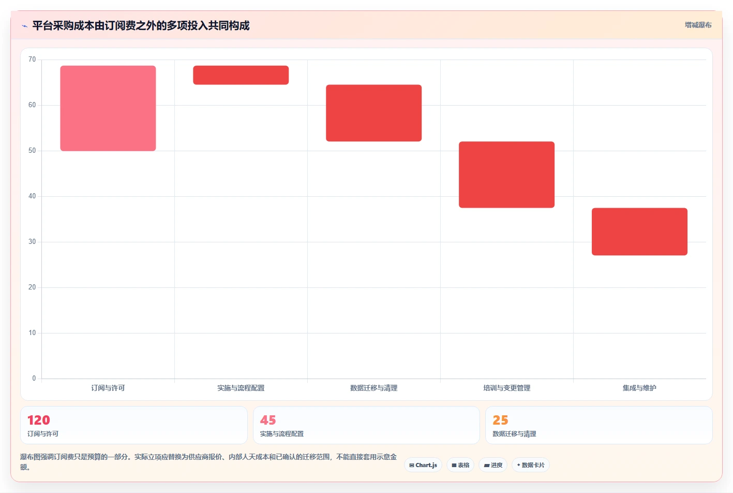The image size is (733, 493).
Task: Open the 120 订阅与许可 data card
Action: point(134,425)
